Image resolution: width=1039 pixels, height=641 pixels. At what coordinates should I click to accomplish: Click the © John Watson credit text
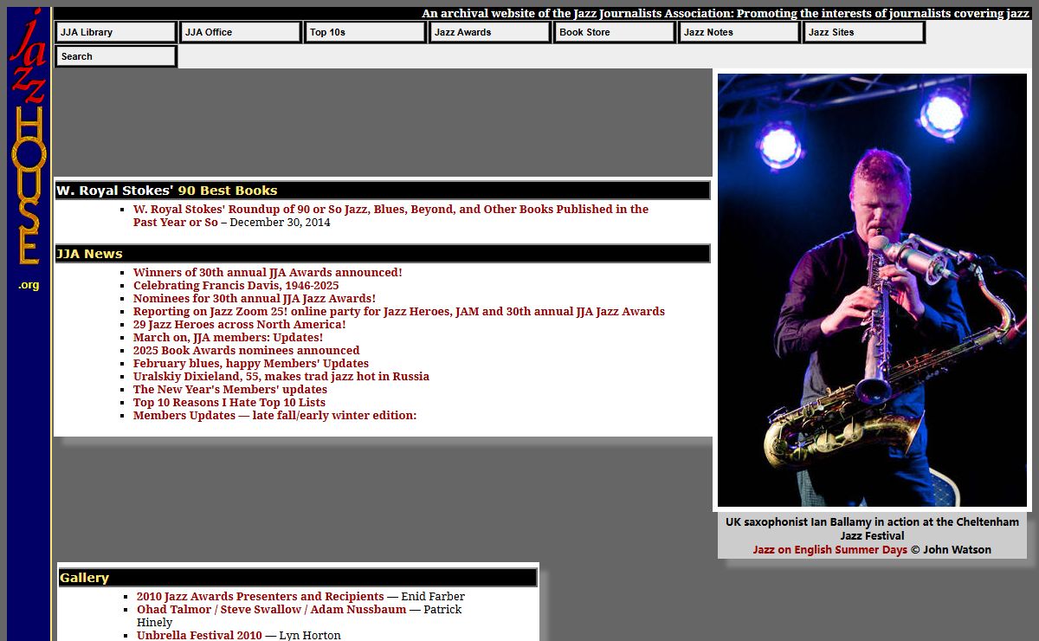[951, 549]
